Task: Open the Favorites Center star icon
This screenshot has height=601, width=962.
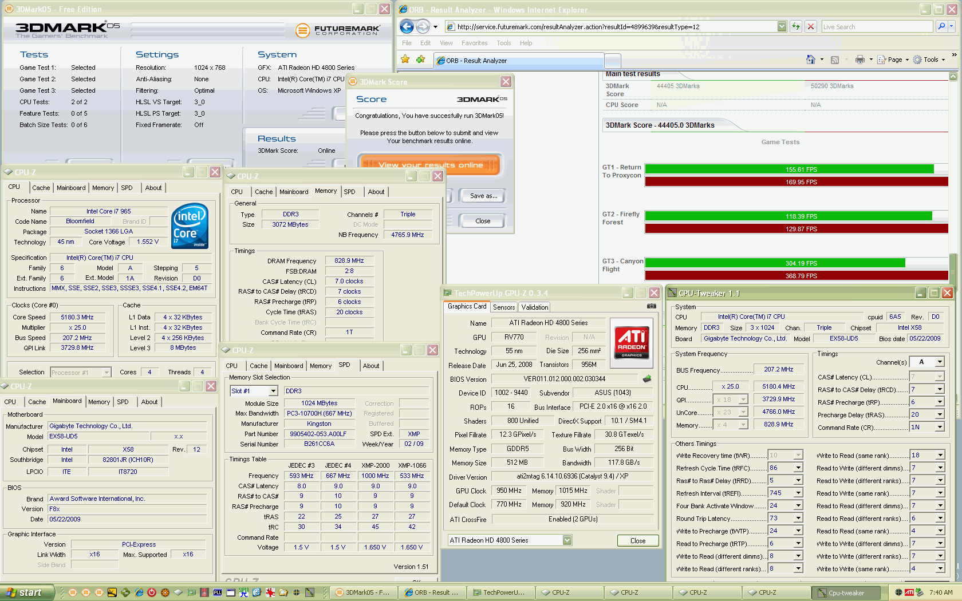Action: (405, 60)
